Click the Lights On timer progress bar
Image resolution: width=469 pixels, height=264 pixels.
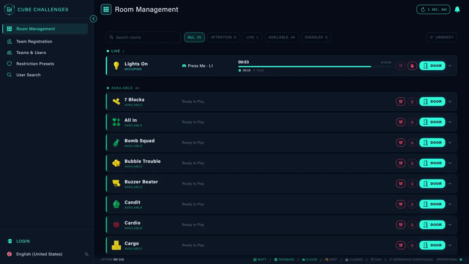(x=315, y=66)
